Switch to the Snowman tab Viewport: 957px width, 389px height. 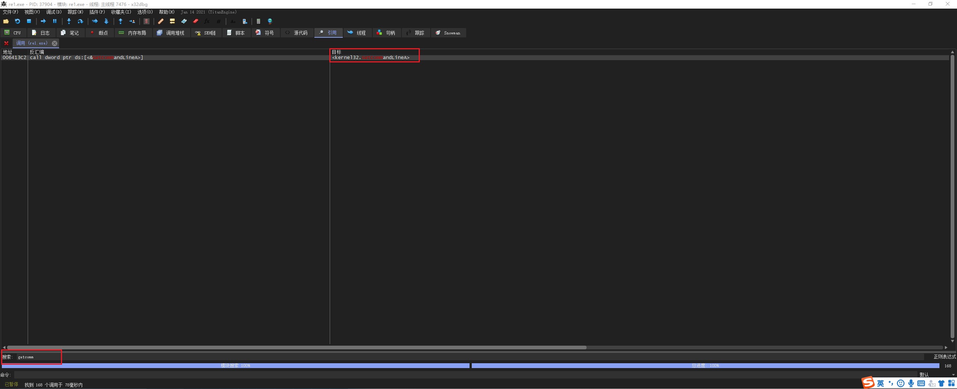point(448,33)
